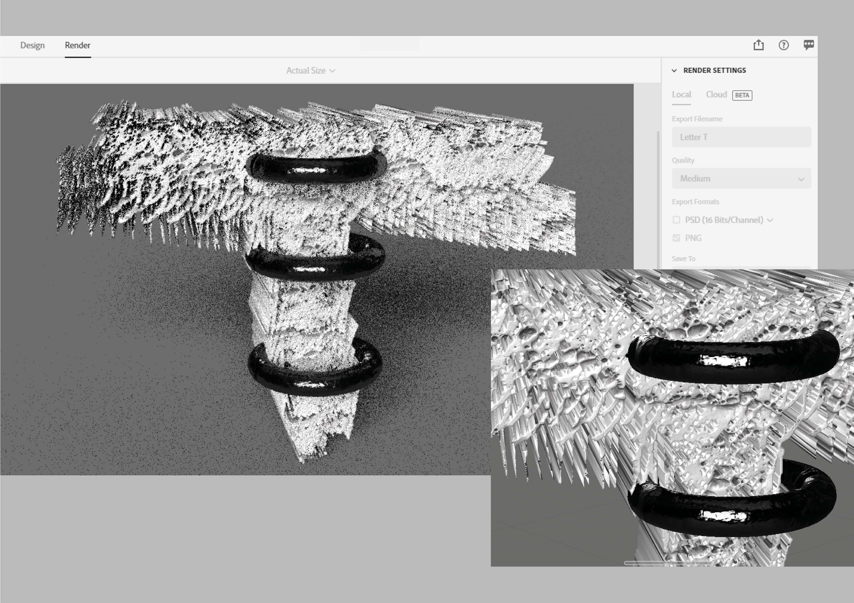Click the 'Export Formats' label
Screen dimensions: 854x603
tap(695, 202)
